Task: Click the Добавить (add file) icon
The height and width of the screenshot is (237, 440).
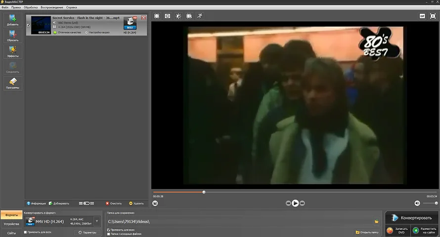Action: (12, 20)
